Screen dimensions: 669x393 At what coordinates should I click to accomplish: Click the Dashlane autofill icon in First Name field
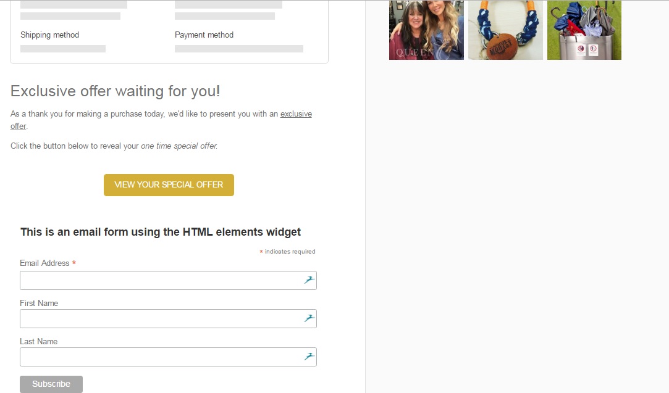point(308,318)
